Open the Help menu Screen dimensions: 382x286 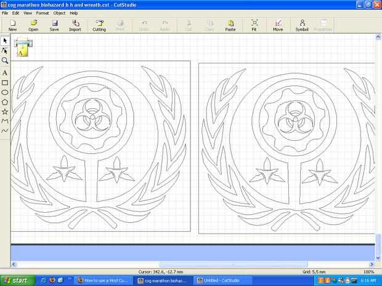(73, 13)
